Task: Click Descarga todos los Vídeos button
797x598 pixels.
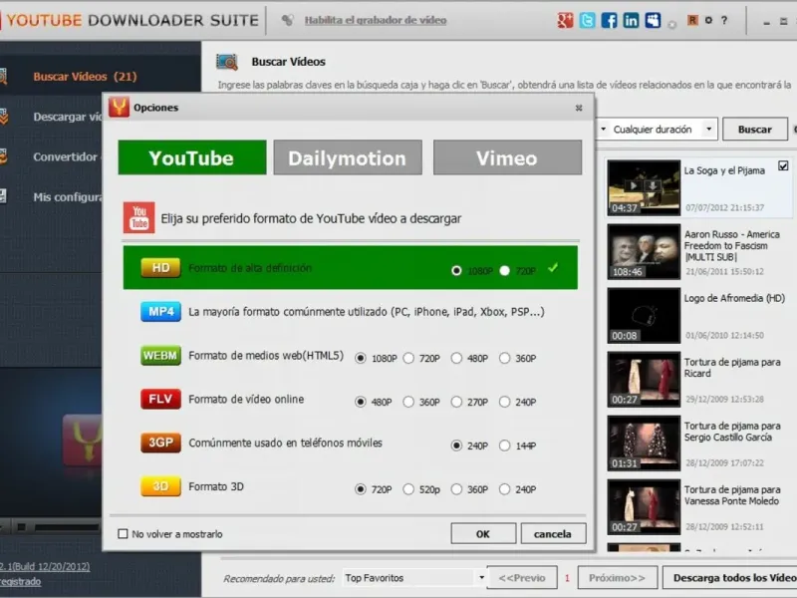Action: [x=730, y=578]
